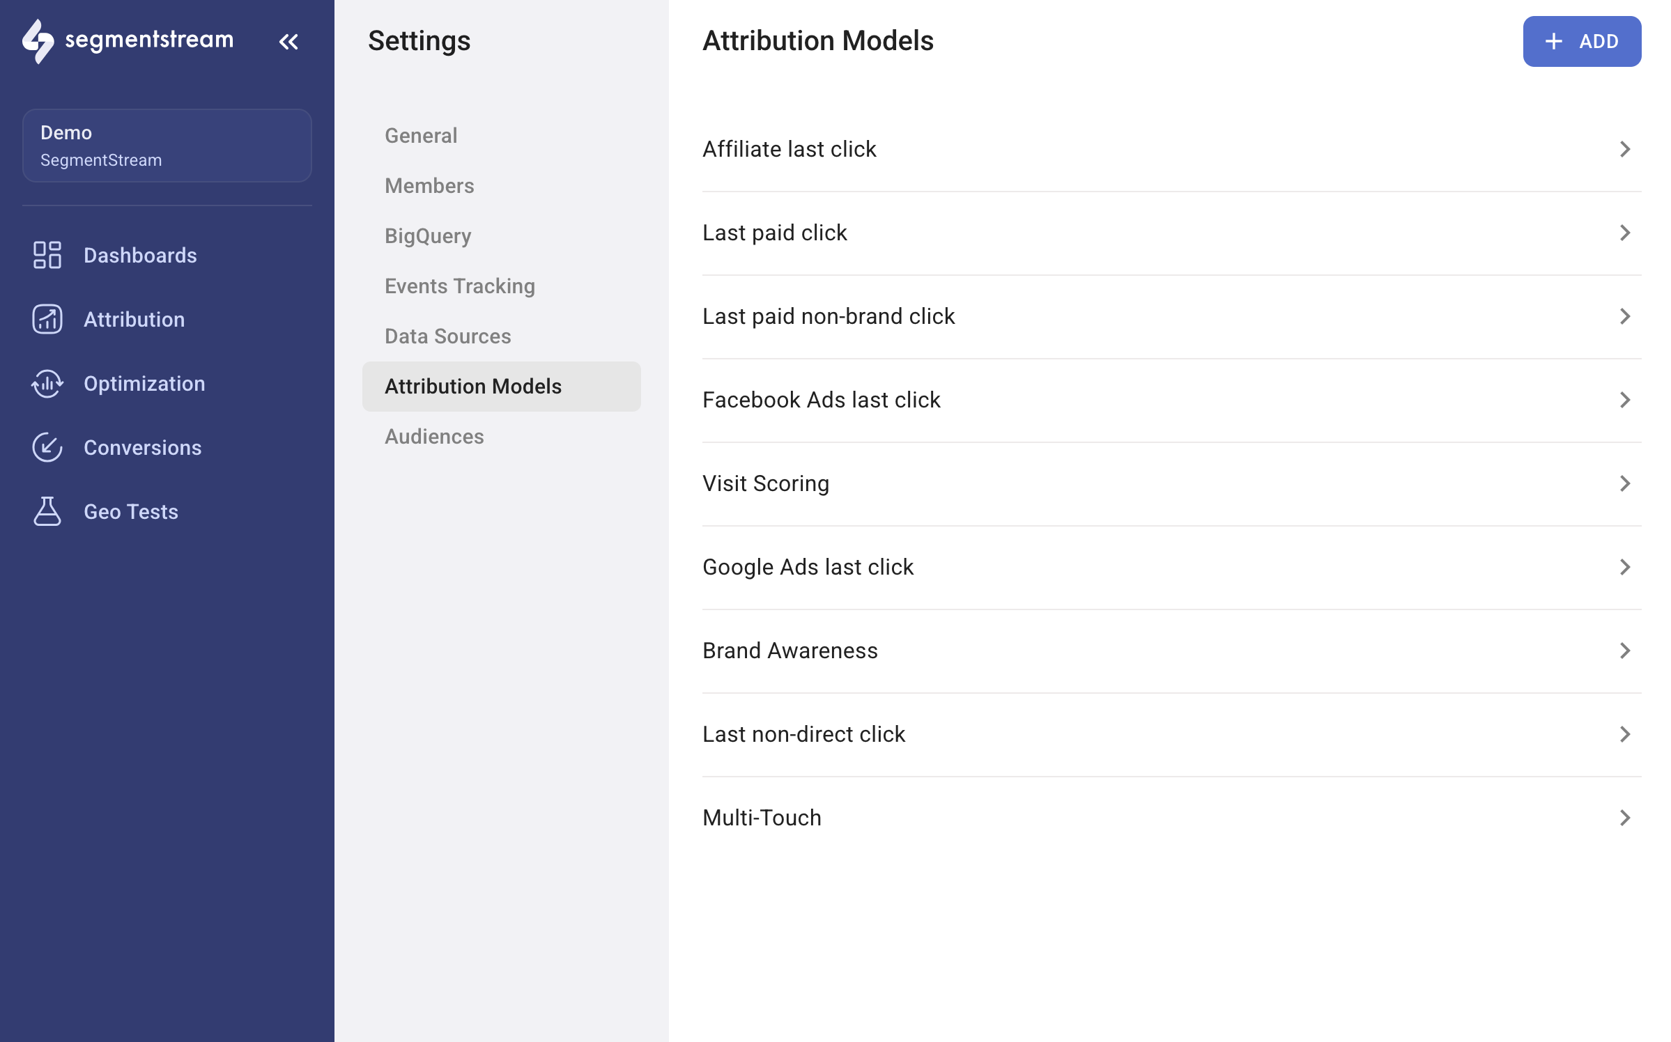Switch to Audiences settings
Viewport: 1671px width, 1042px height.
click(x=434, y=436)
